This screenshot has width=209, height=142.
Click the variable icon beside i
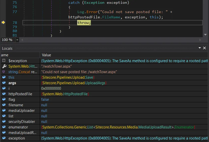coord(4,88)
